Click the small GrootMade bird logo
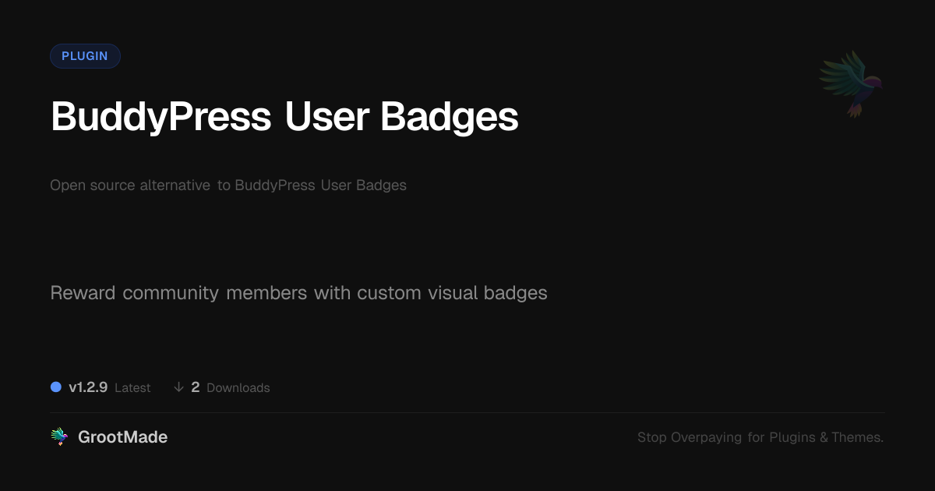The width and height of the screenshot is (935, 491). pyautogui.click(x=59, y=437)
